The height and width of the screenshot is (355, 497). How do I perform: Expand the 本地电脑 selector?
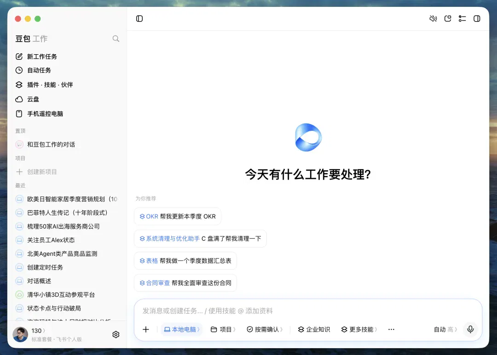pos(182,329)
